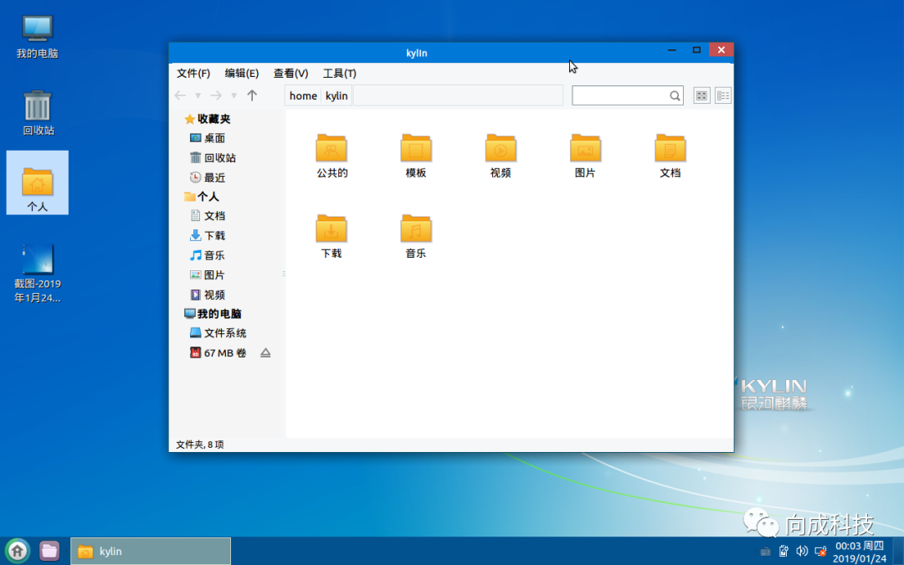Open the 公共的 folder
The width and height of the screenshot is (904, 565).
click(331, 151)
